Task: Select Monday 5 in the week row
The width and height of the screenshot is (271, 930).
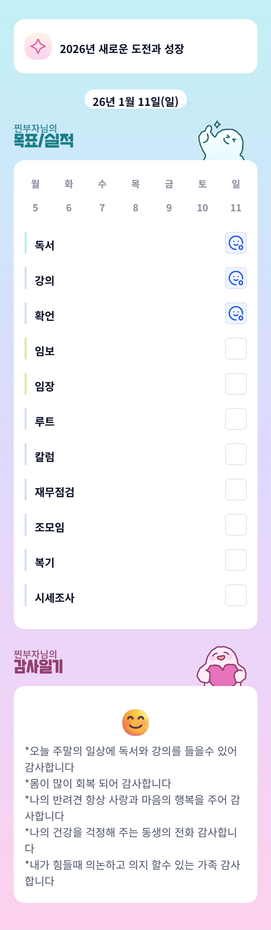Action: click(x=35, y=208)
